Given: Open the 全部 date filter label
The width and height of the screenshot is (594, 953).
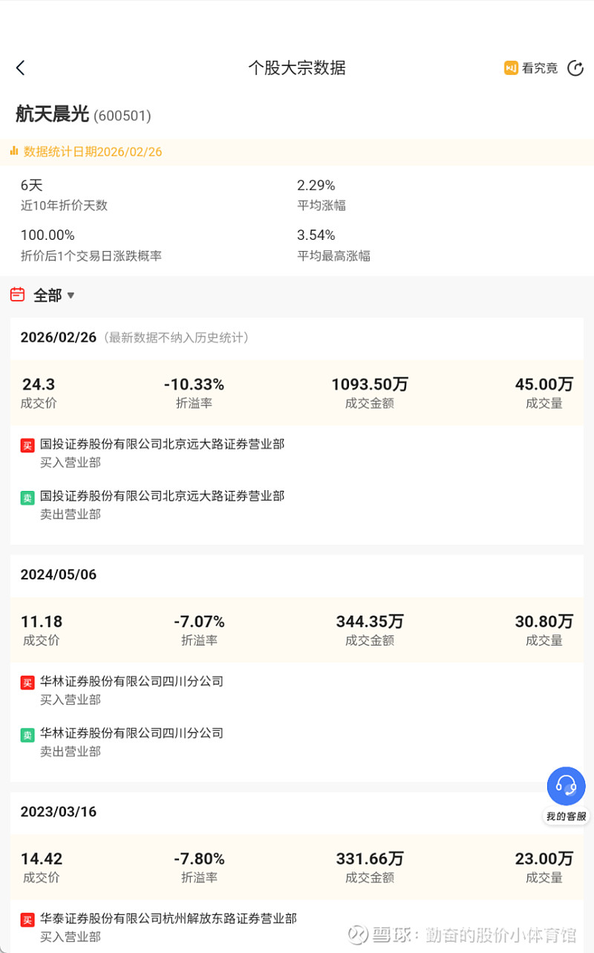Looking at the screenshot, I should coord(48,296).
